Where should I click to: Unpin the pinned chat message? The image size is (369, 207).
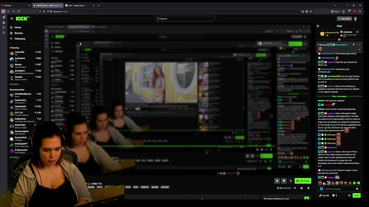click(x=353, y=45)
